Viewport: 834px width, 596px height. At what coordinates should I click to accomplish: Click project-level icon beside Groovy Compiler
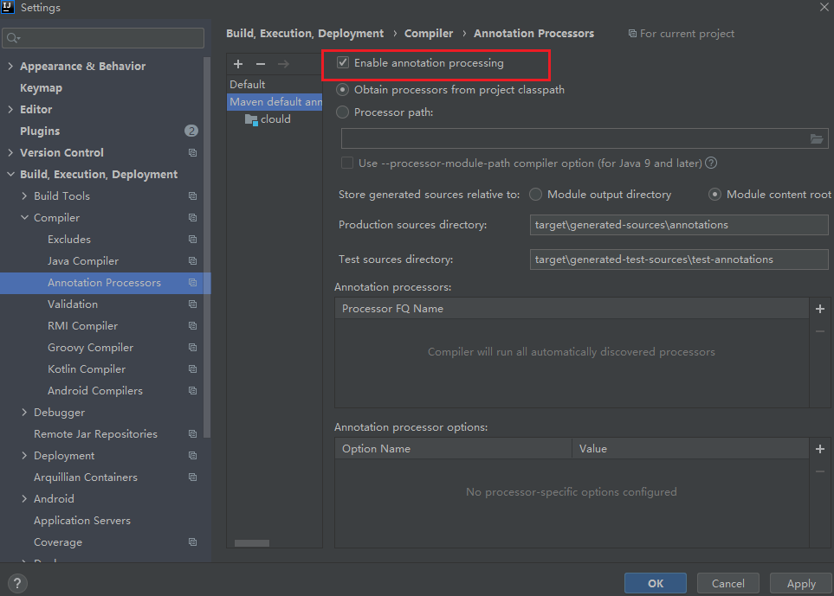(192, 348)
